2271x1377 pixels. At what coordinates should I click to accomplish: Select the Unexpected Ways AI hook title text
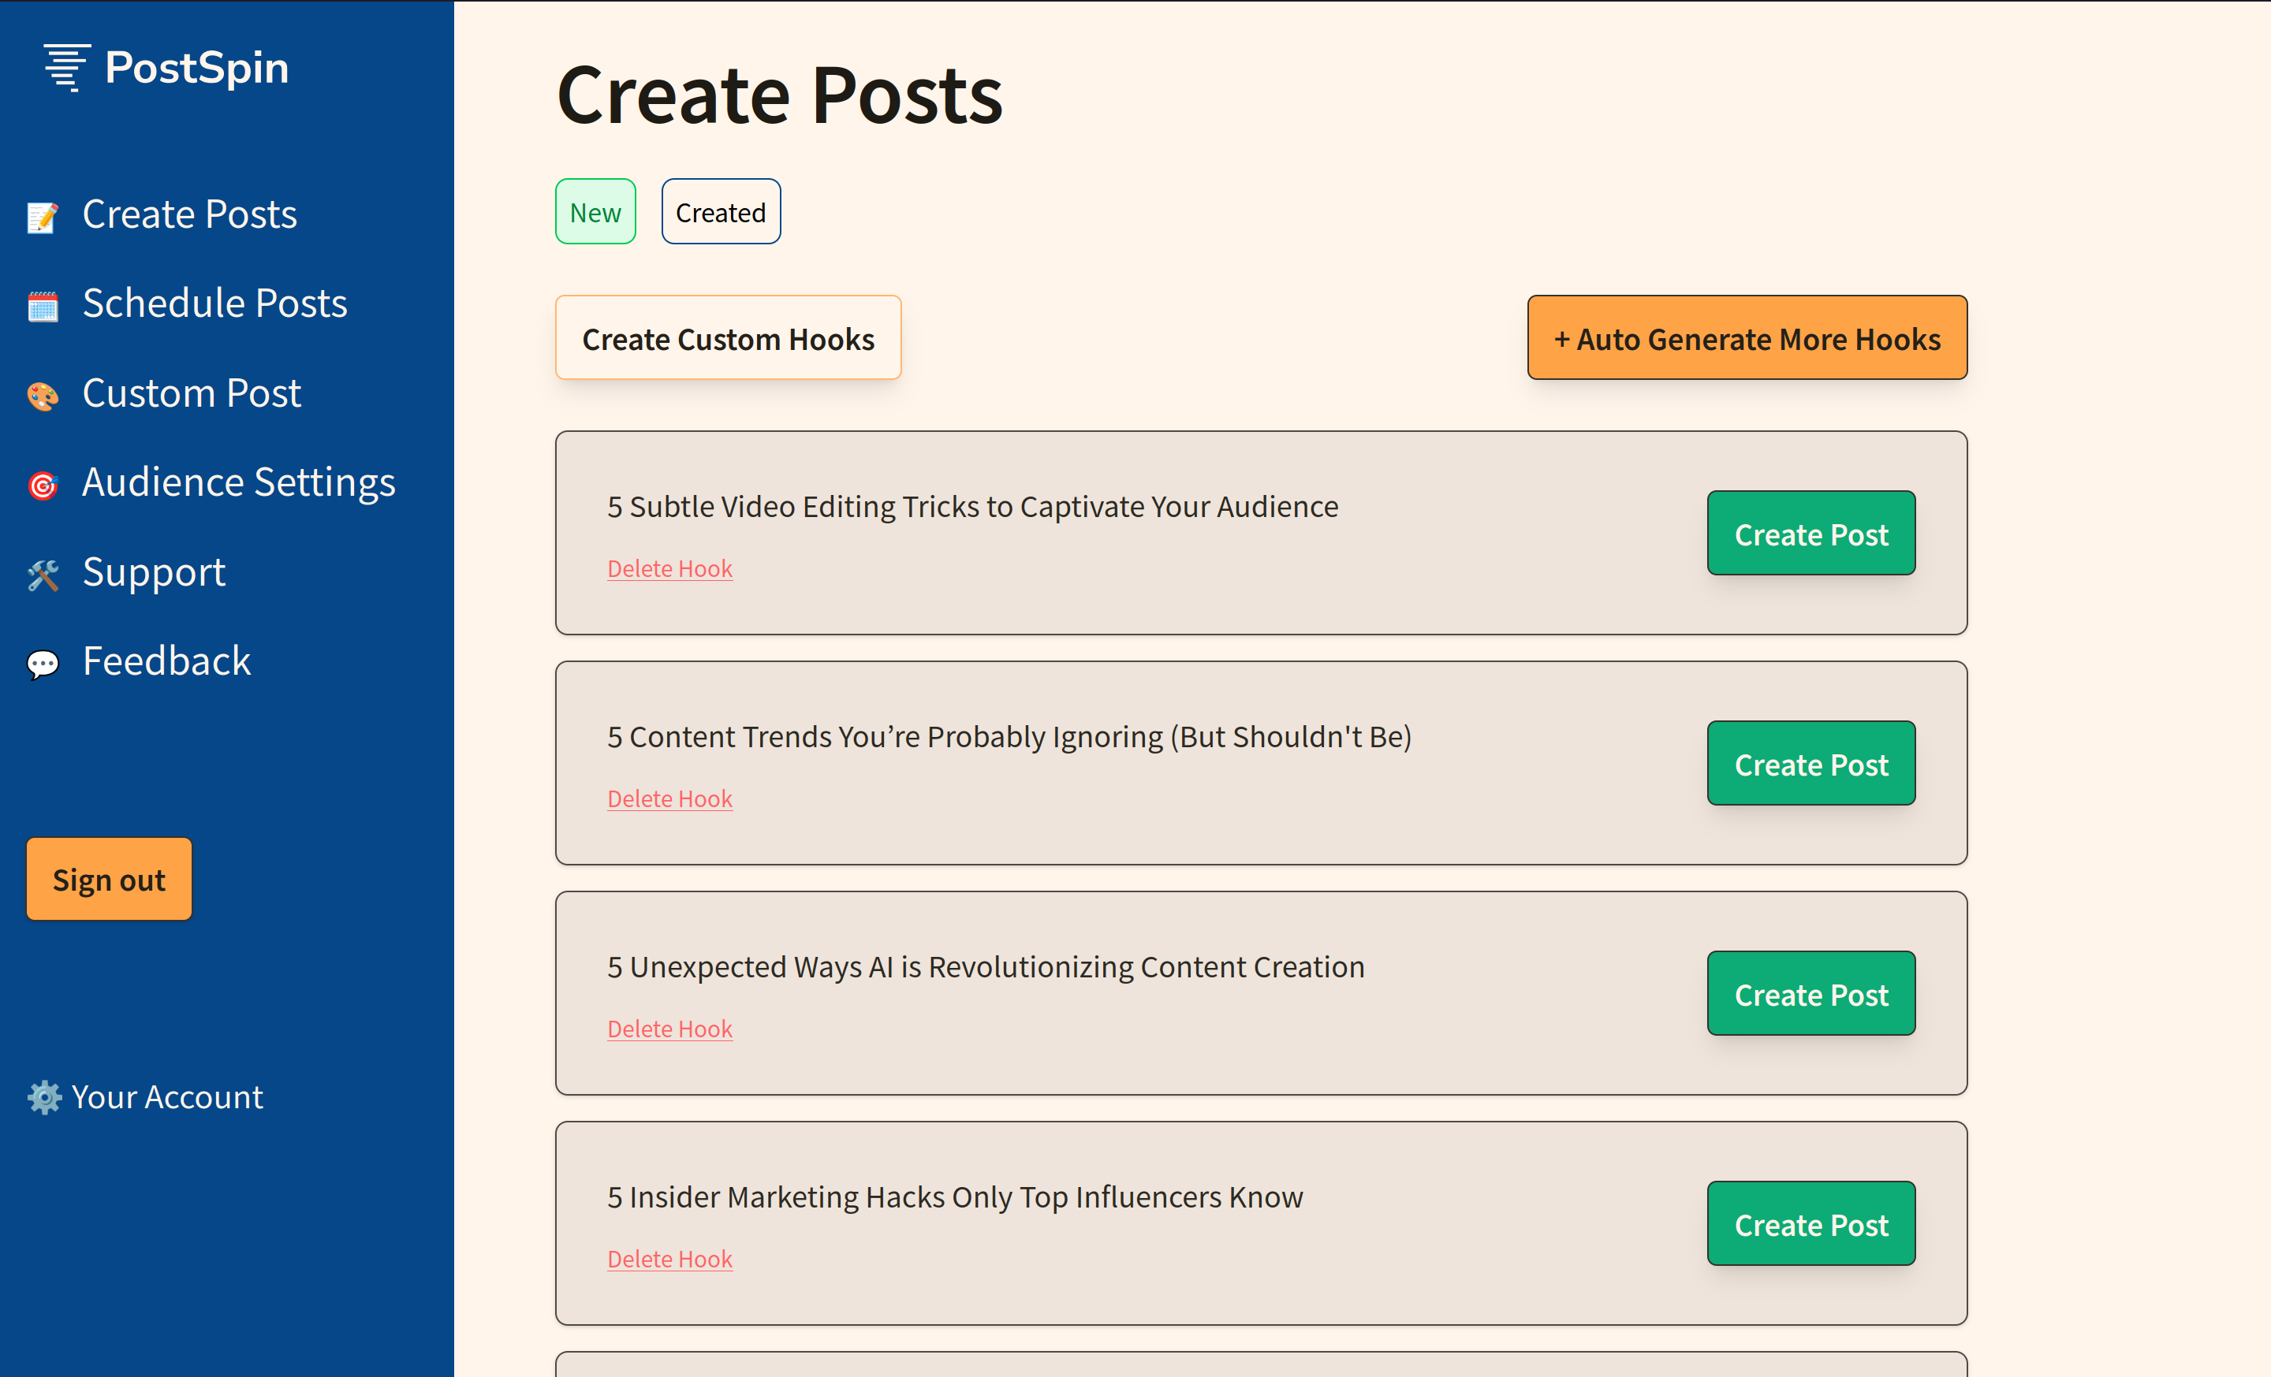click(x=984, y=967)
